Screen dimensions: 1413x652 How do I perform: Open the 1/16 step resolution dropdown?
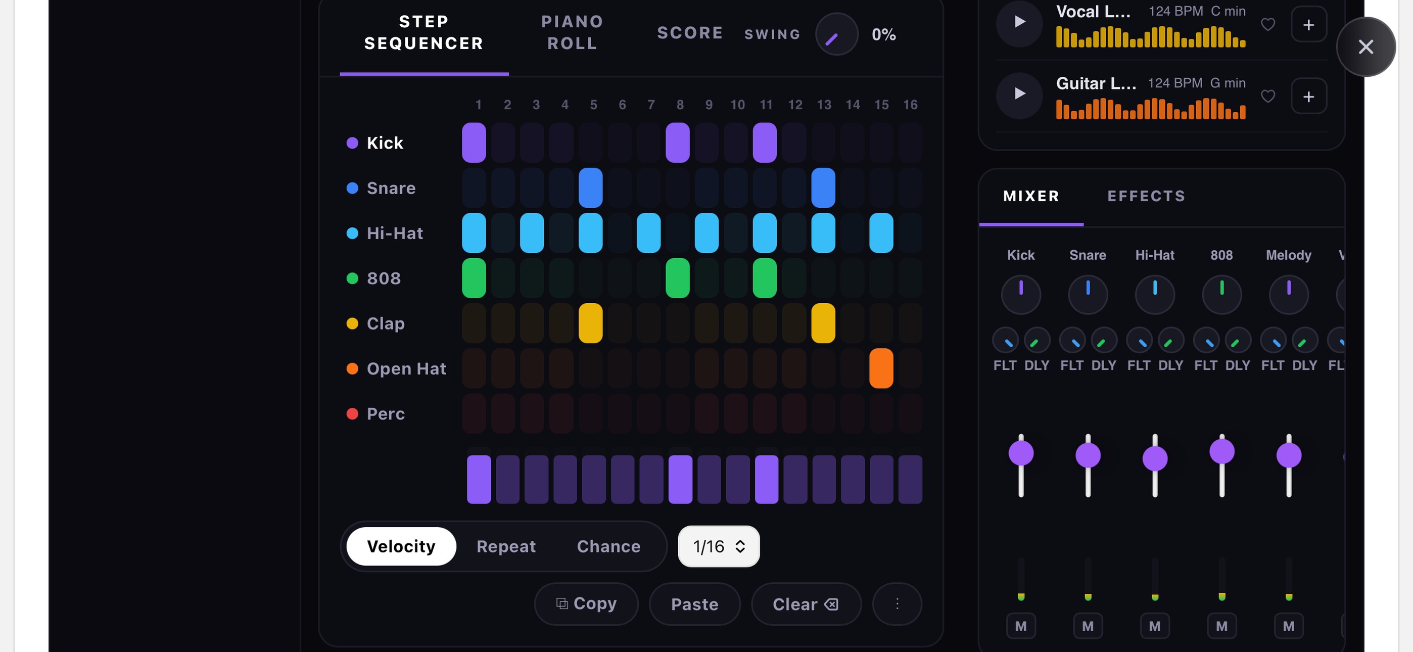pos(719,546)
